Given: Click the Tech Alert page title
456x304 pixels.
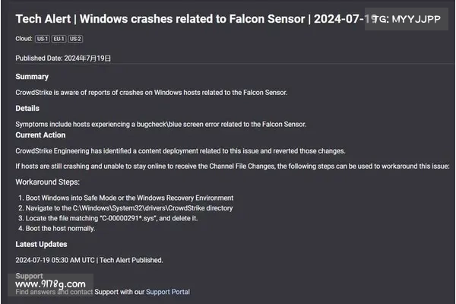Looking at the screenshot, I should point(192,19).
